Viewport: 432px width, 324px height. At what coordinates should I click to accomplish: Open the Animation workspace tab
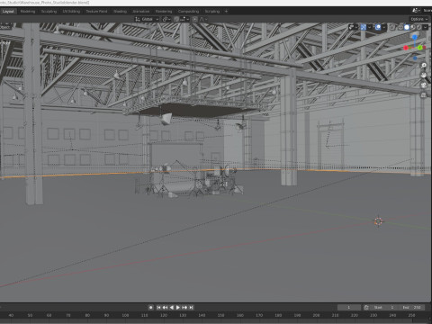click(141, 11)
